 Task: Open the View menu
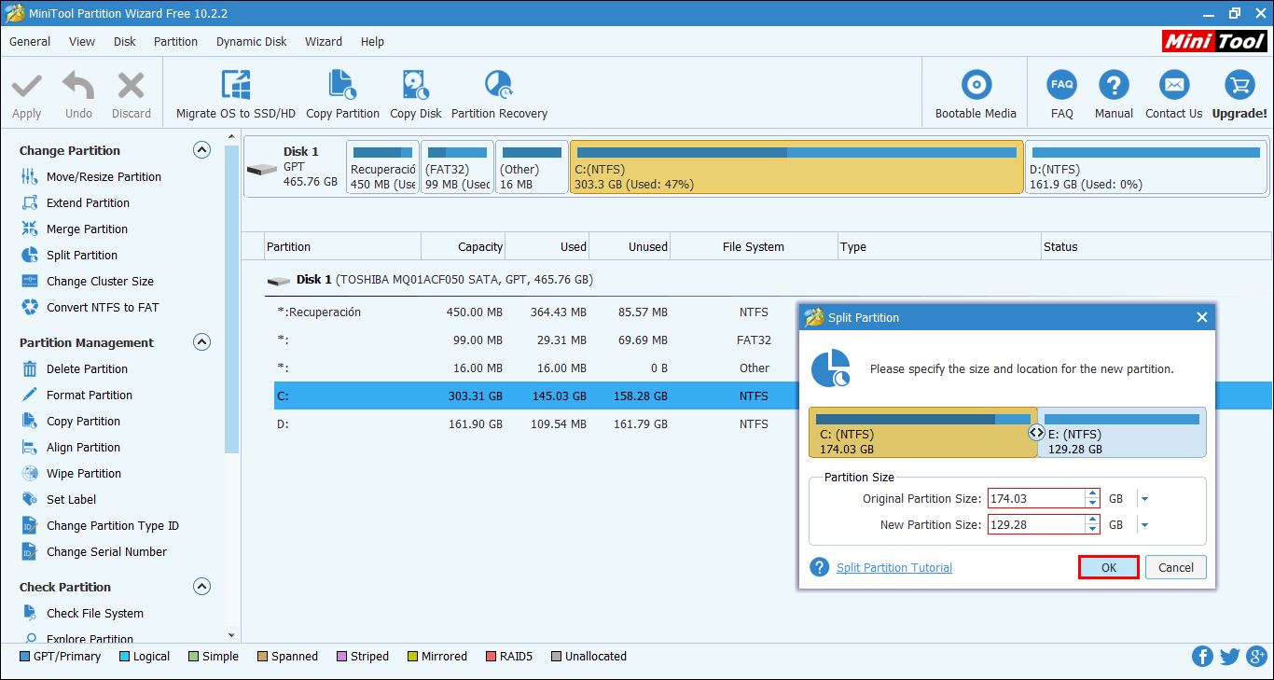[82, 41]
